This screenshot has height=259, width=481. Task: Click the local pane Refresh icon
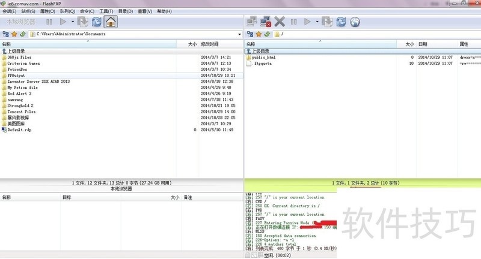pyautogui.click(x=96, y=22)
